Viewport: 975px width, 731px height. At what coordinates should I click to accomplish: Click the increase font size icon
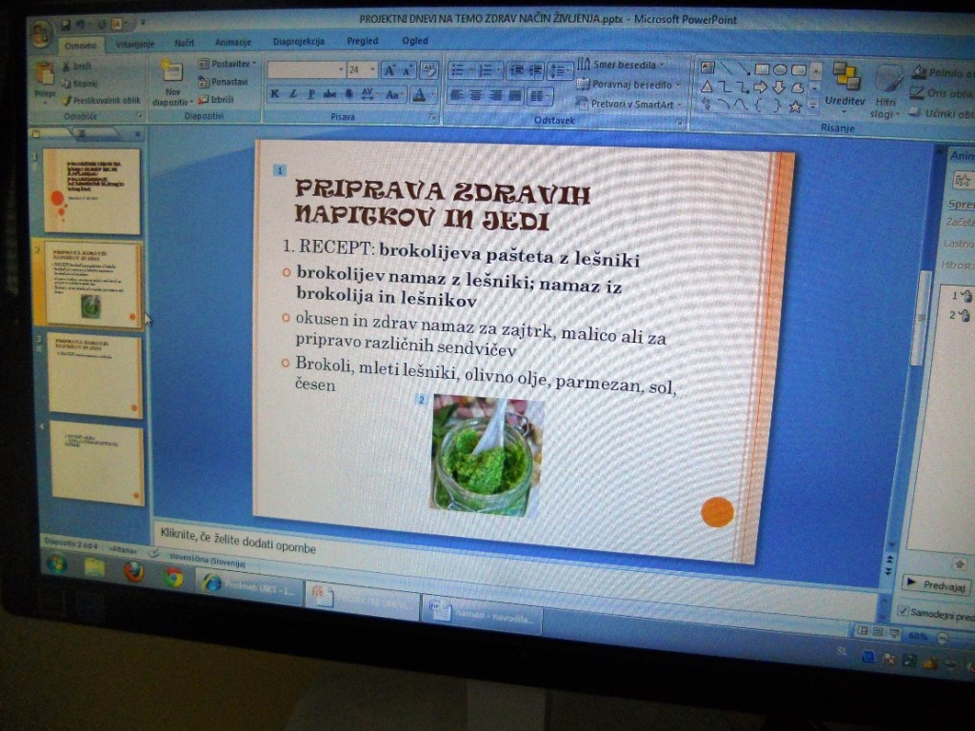pyautogui.click(x=389, y=70)
